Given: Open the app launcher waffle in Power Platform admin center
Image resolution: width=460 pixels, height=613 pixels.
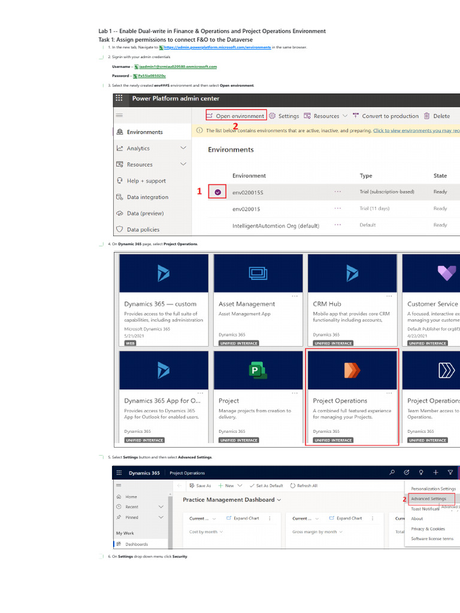Looking at the screenshot, I should click(119, 98).
